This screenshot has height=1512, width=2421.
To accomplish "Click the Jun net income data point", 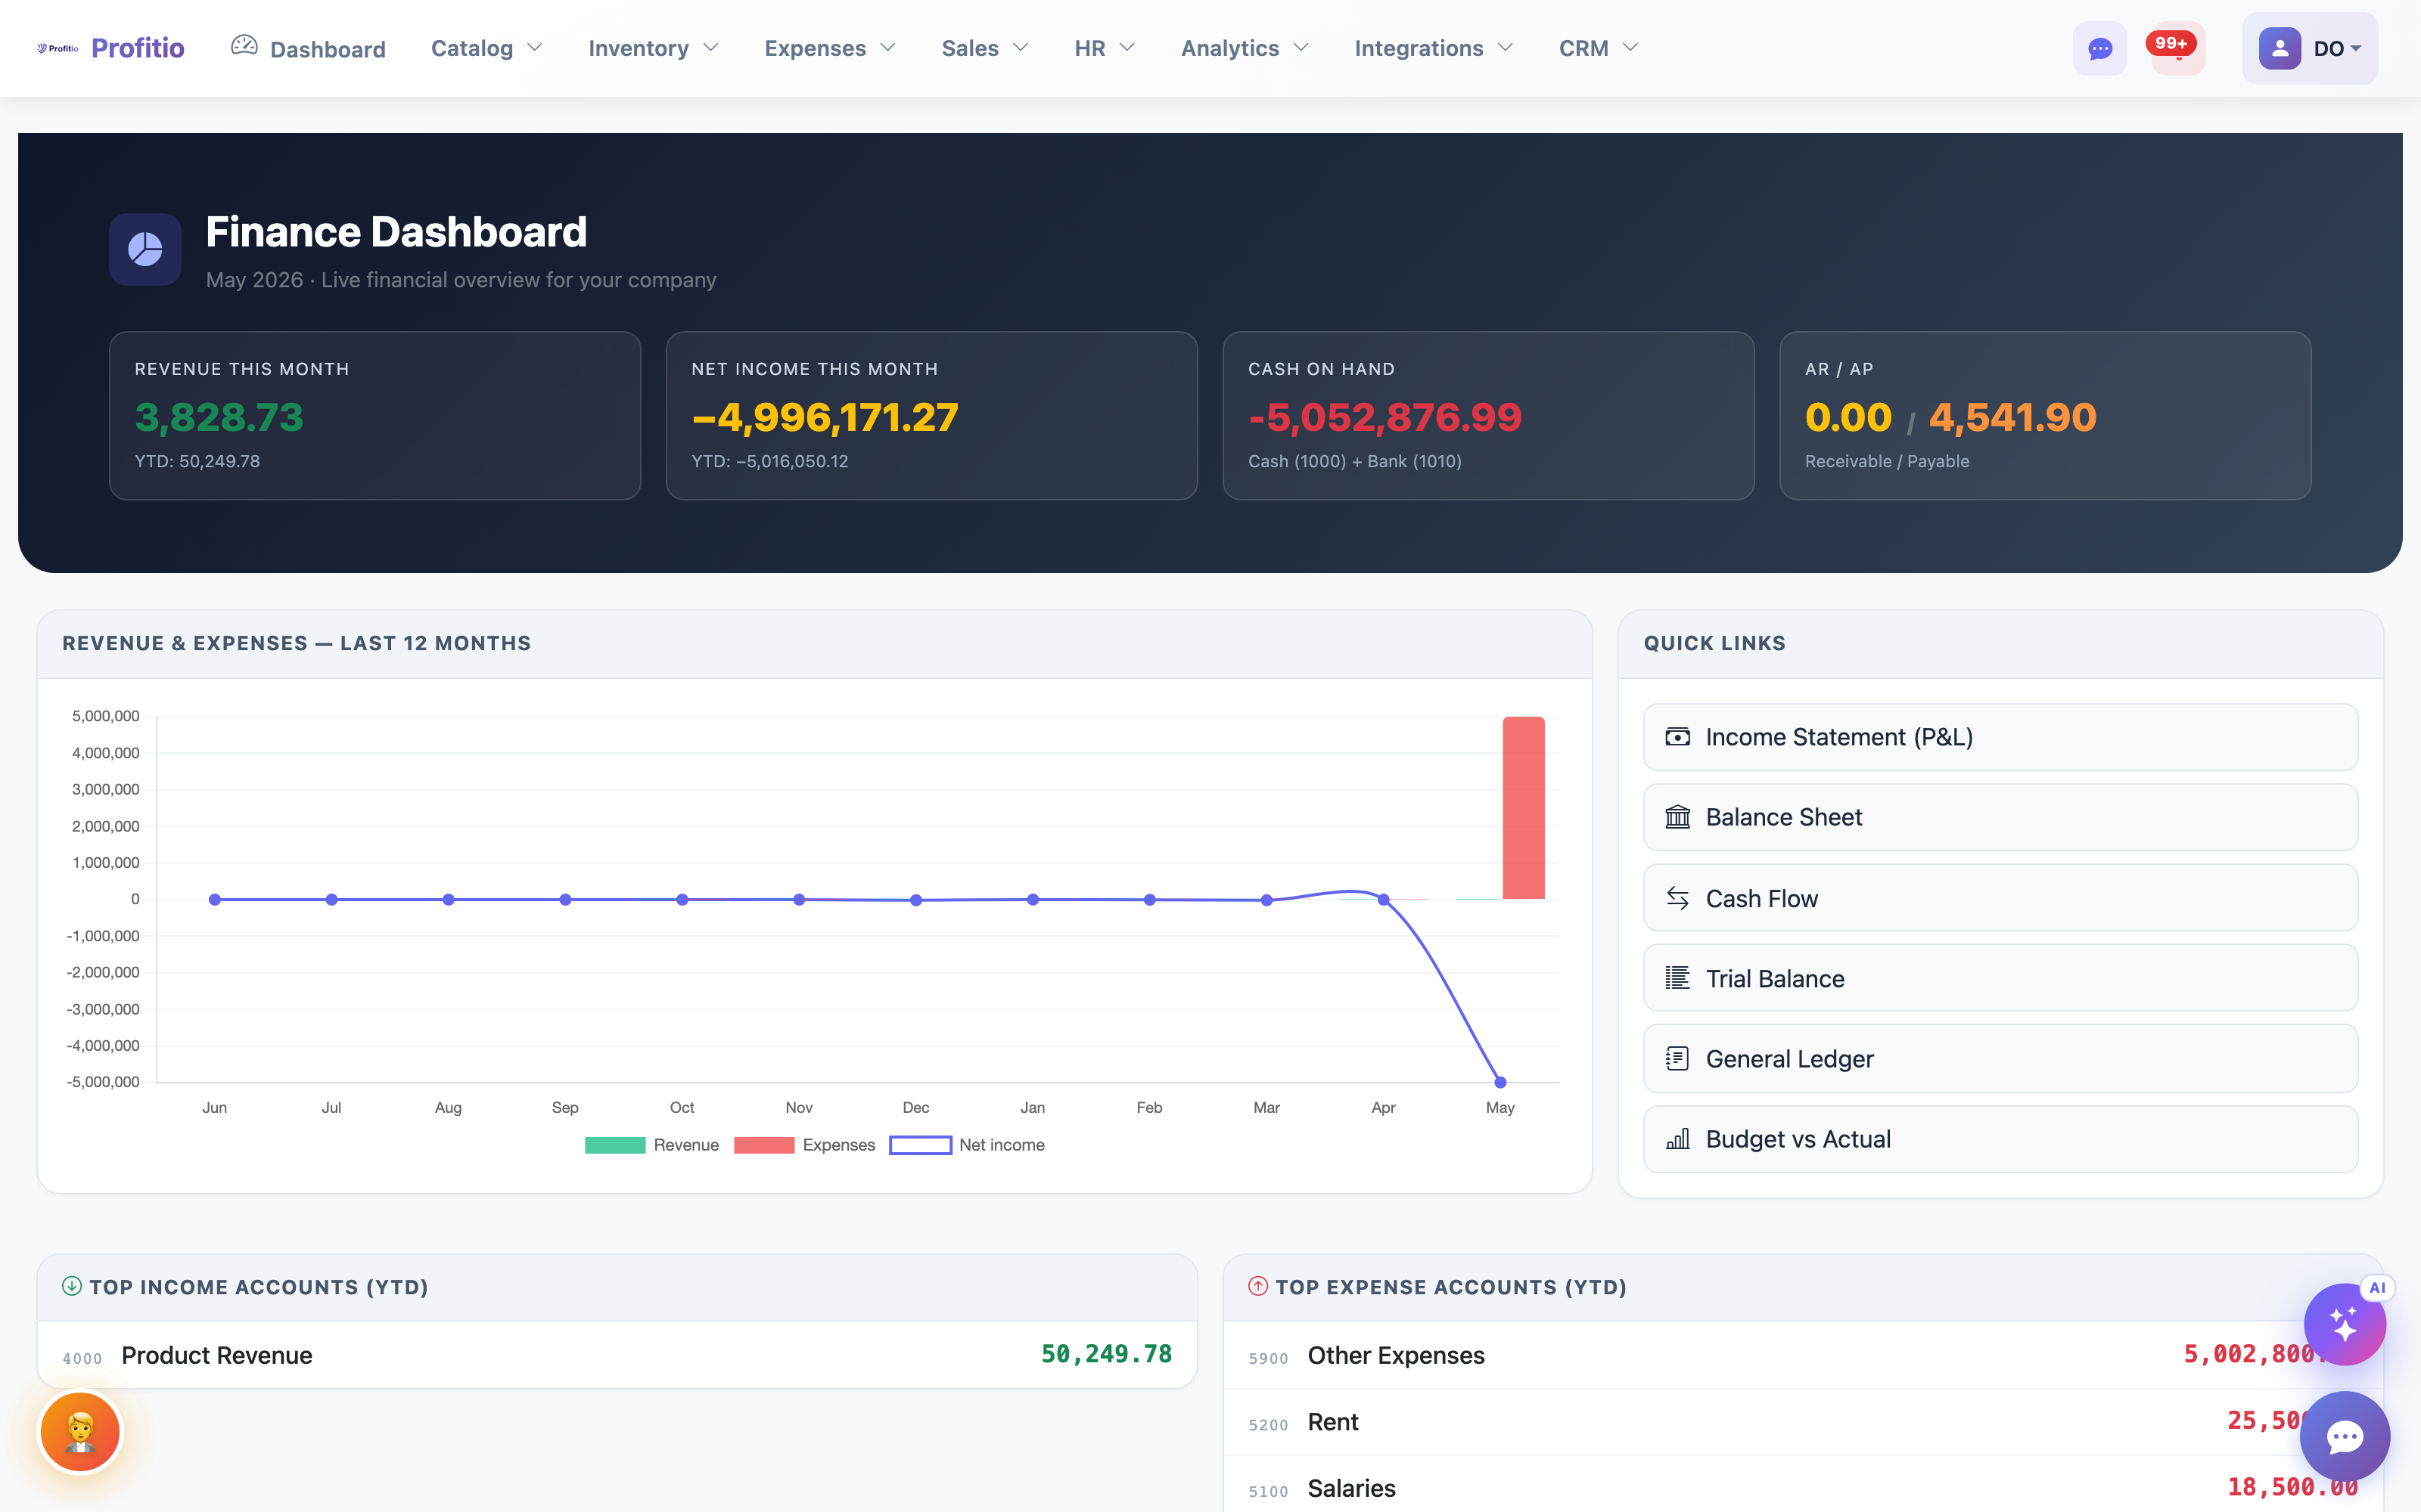I will pos(214,900).
